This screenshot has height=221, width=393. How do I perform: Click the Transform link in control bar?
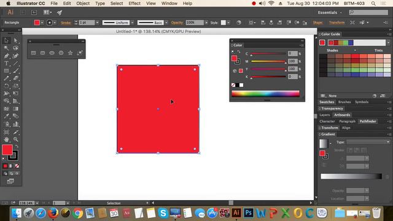click(337, 23)
